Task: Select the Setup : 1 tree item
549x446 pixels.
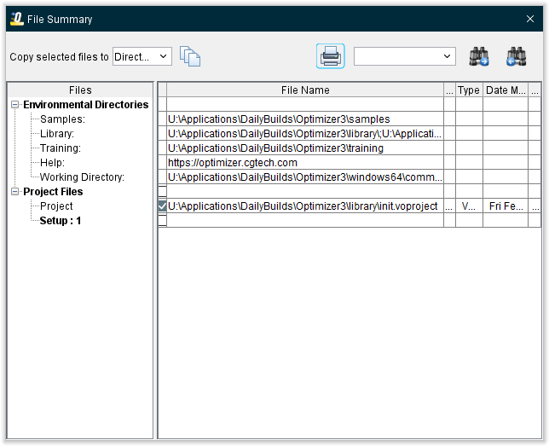Action: pyautogui.click(x=61, y=220)
